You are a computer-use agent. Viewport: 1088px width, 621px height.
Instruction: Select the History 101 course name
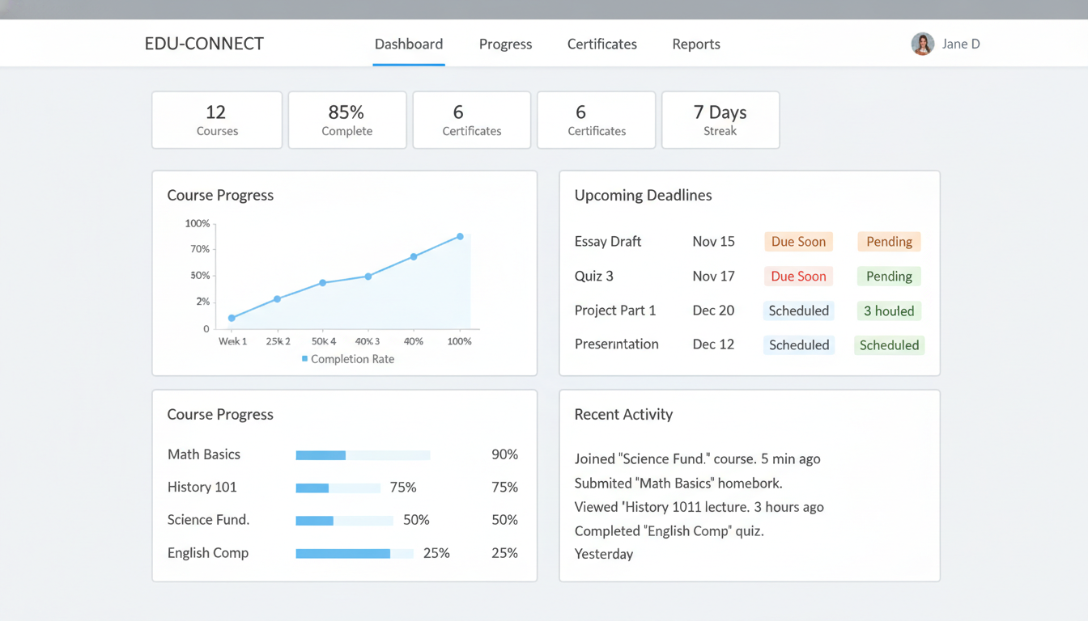tap(202, 487)
